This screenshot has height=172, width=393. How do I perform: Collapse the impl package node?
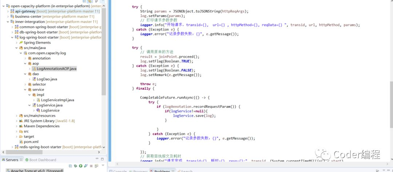click(x=29, y=95)
